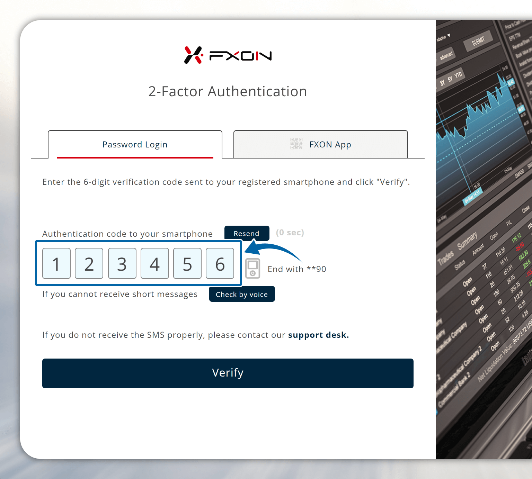Click the FXON logo
Image resolution: width=532 pixels, height=479 pixels.
coord(228,55)
